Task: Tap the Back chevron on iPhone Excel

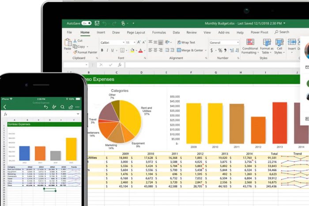Action: point(5,107)
